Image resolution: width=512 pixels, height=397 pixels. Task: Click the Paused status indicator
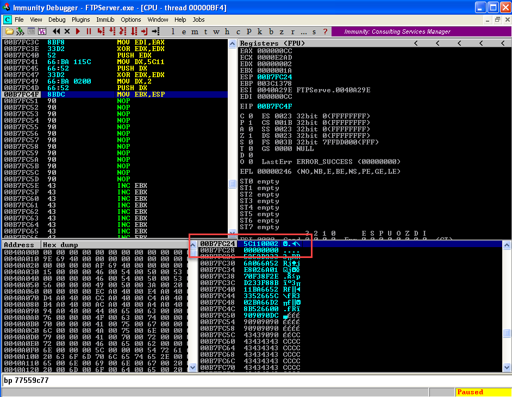pyautogui.click(x=483, y=392)
